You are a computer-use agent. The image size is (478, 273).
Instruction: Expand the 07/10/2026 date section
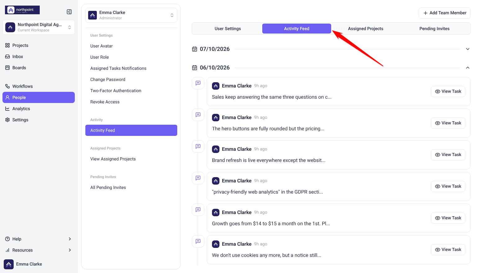(468, 49)
